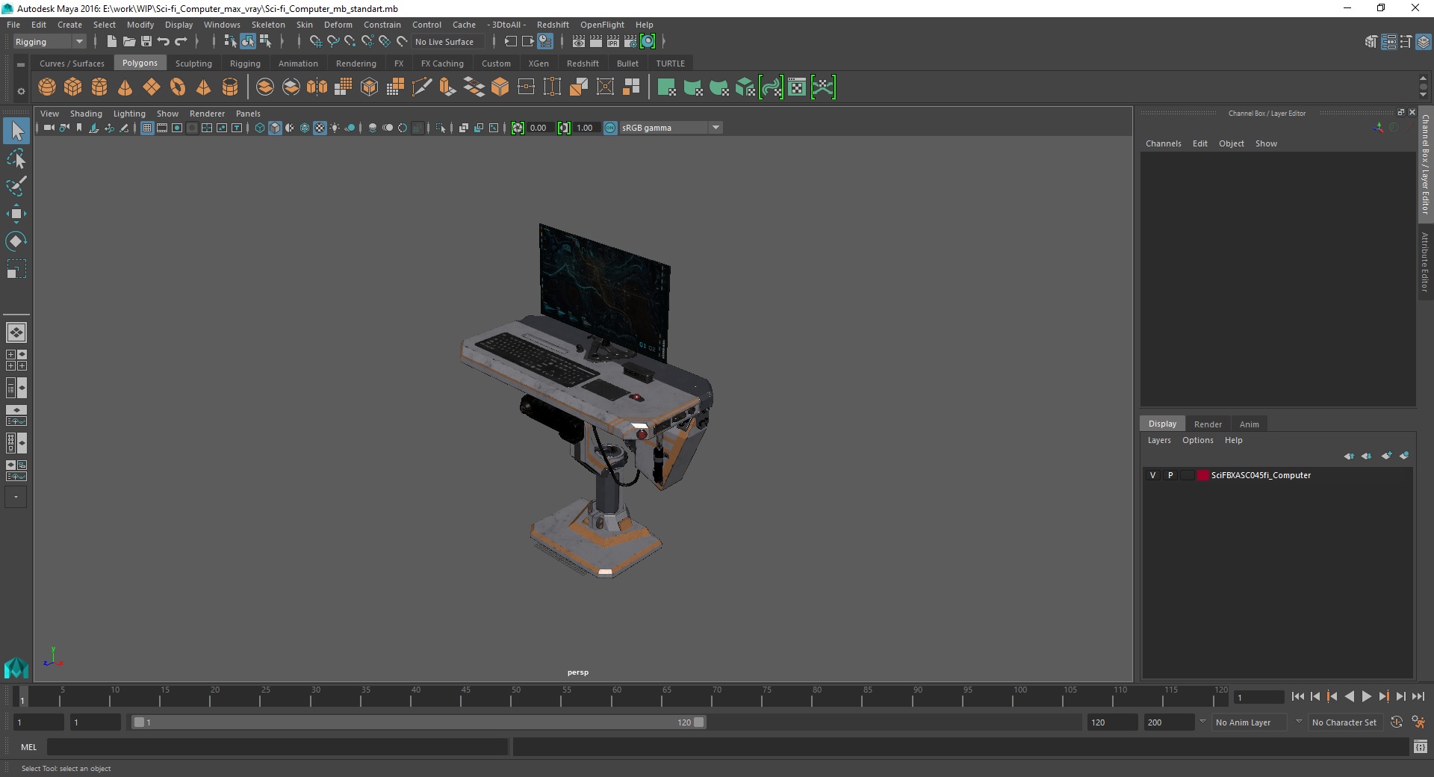Toggle use all lights bulb icon

[x=335, y=129]
